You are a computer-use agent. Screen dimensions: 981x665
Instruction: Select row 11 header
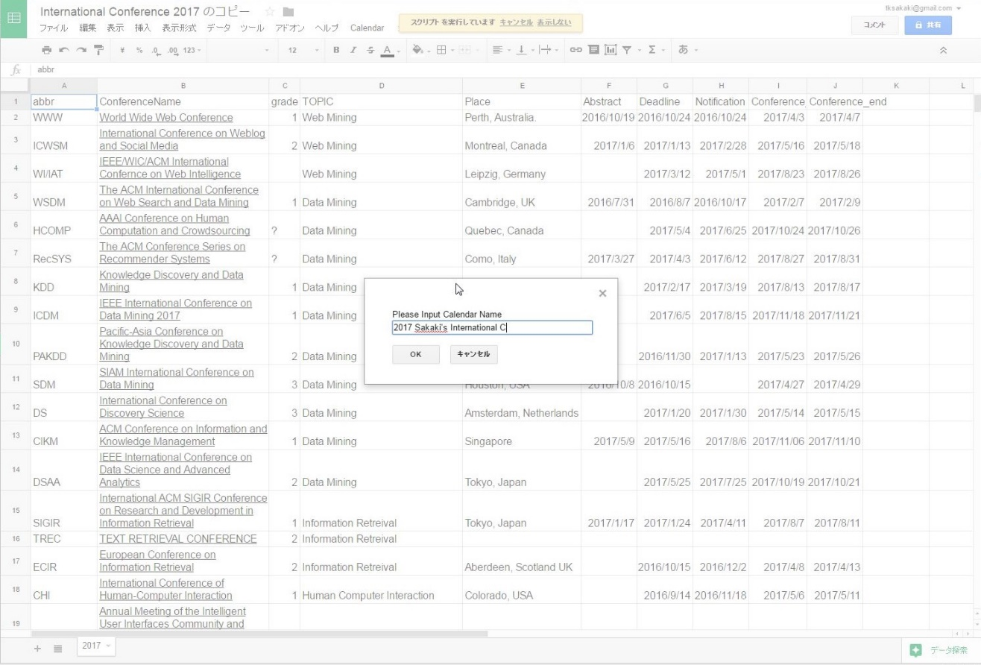coord(16,379)
